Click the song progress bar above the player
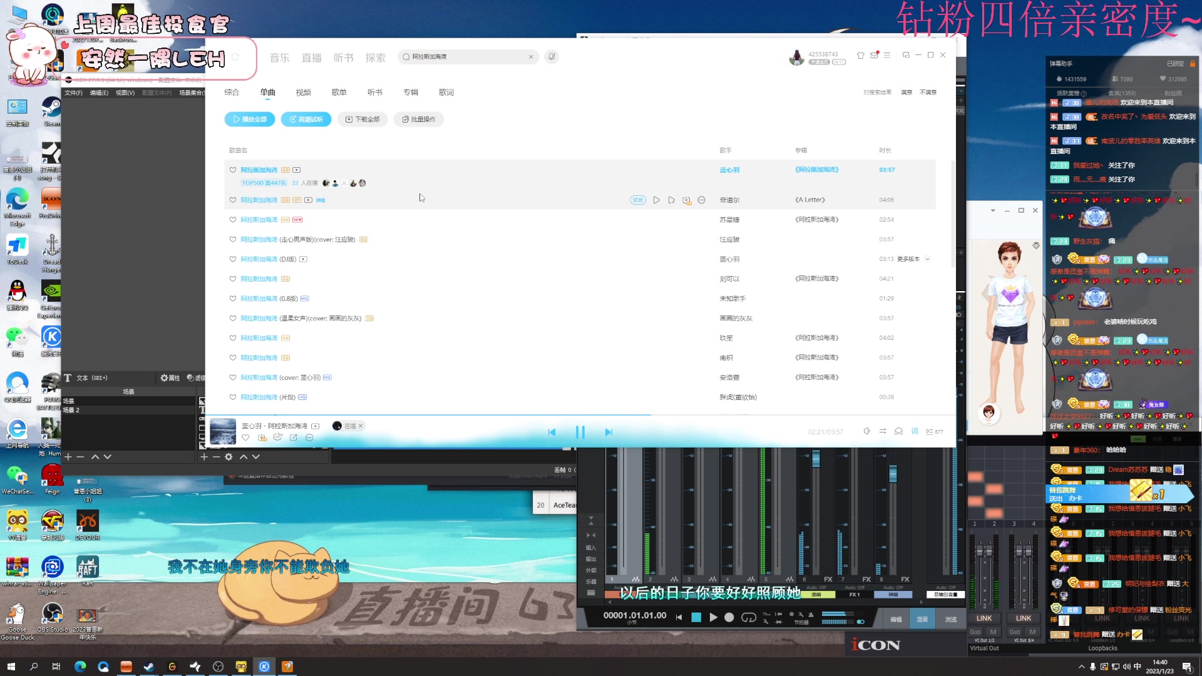1202x676 pixels. pos(751,415)
